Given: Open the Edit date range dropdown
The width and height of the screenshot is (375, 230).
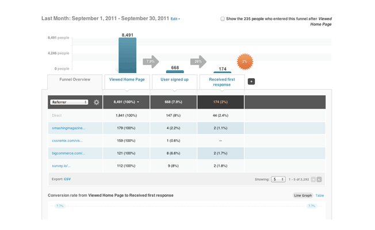Looking at the screenshot, I should coord(175,19).
